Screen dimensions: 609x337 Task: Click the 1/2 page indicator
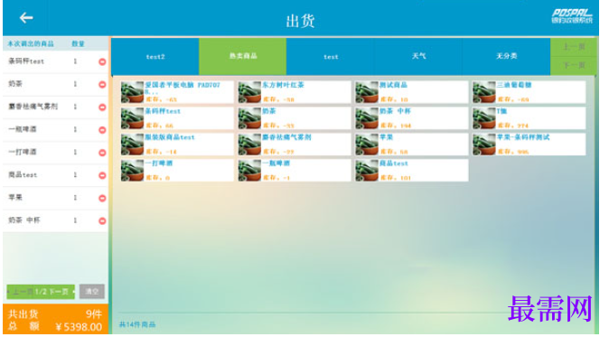(41, 292)
